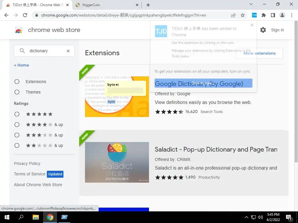Viewport: 298px width, 223px height.
Task: Click the Search Tools category label
Action: point(212,112)
